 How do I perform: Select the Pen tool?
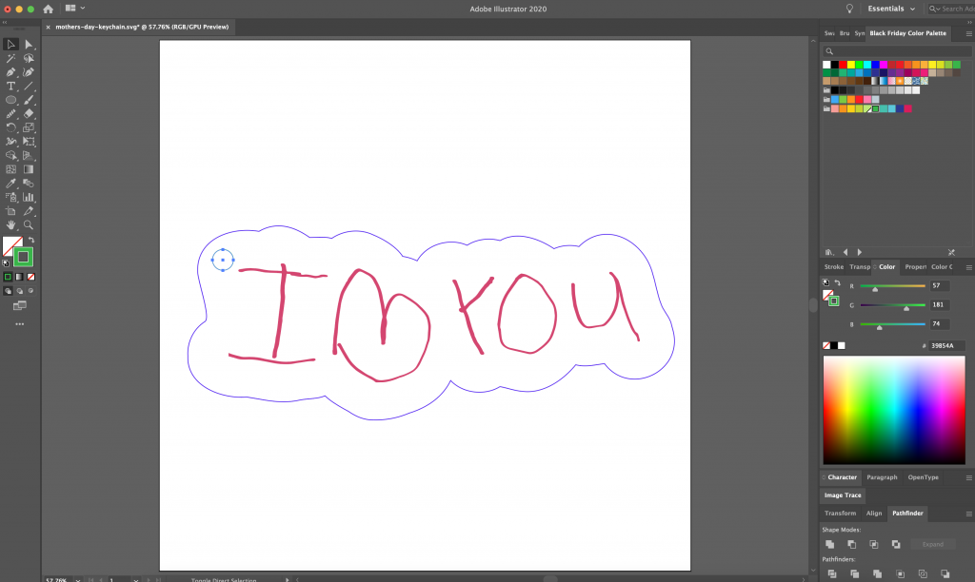tap(10, 72)
